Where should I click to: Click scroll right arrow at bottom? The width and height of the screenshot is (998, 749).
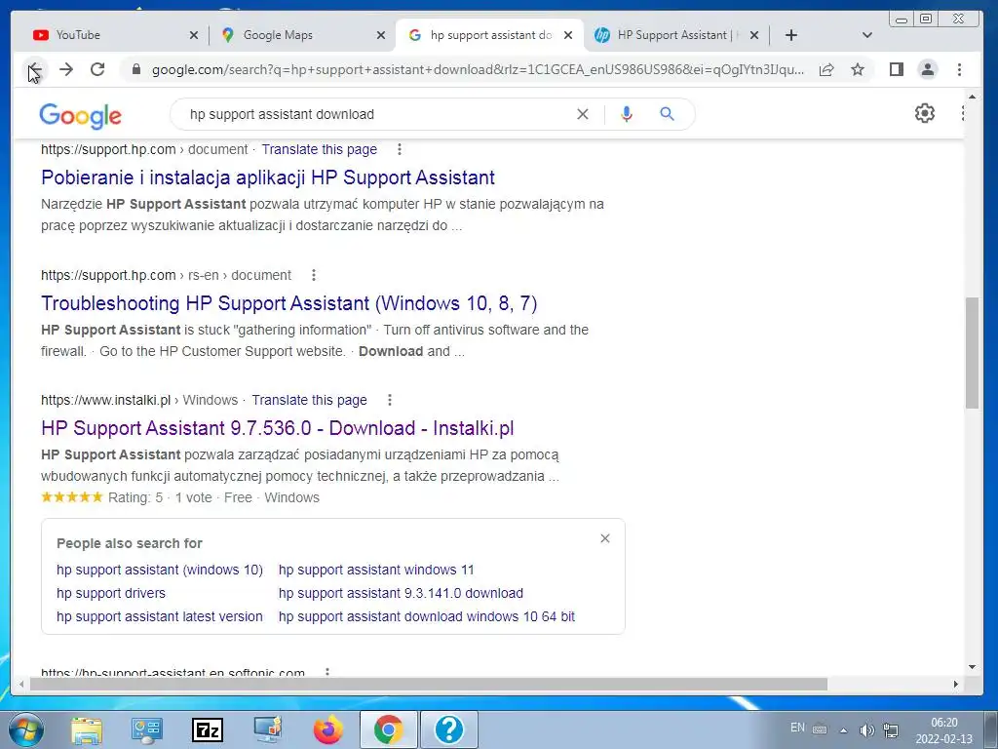pyautogui.click(x=955, y=684)
